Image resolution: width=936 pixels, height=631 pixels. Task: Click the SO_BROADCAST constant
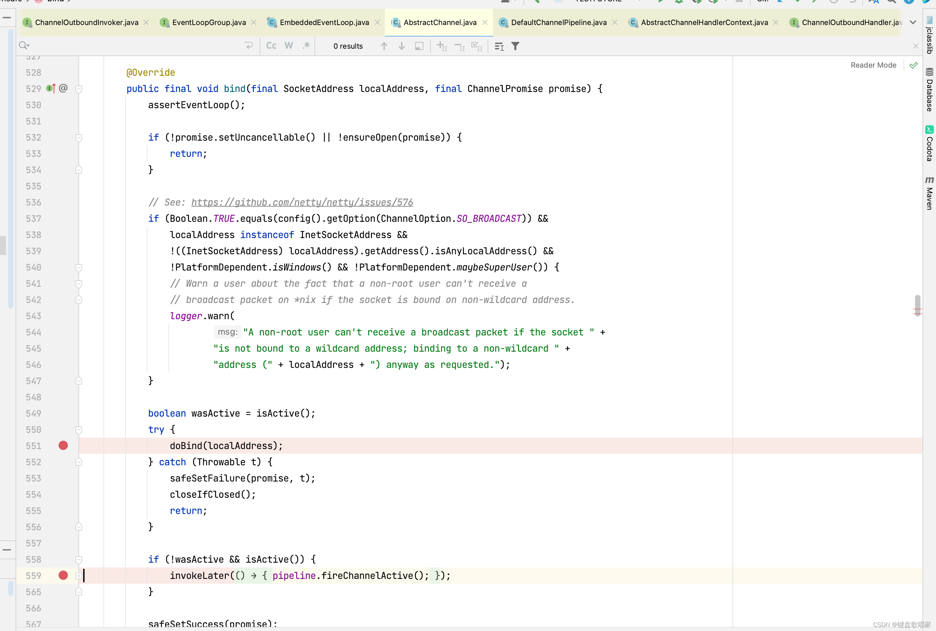point(489,218)
